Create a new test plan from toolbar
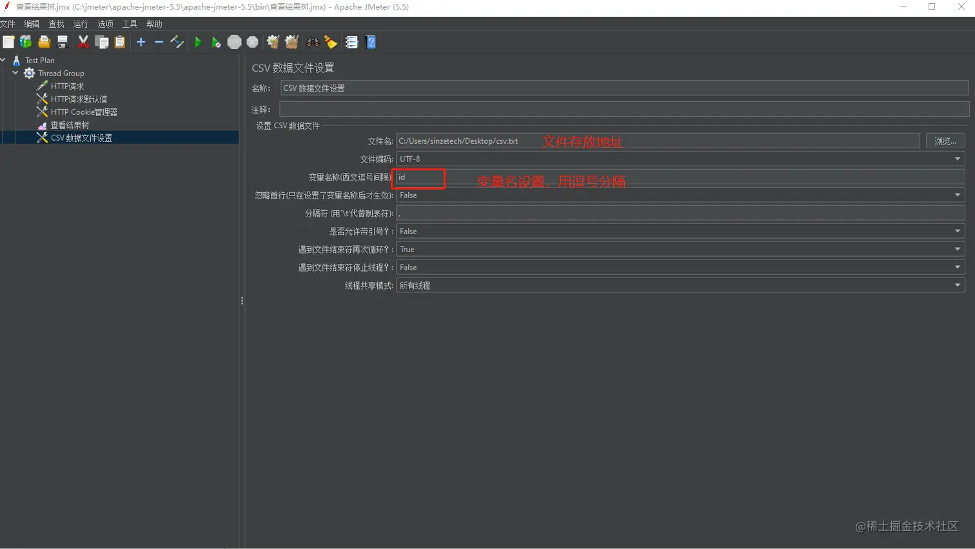This screenshot has width=975, height=549. click(x=8, y=42)
